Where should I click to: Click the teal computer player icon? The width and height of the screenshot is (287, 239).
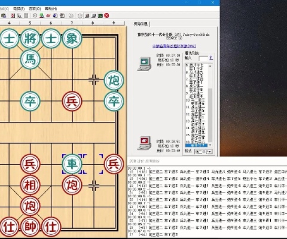point(144,64)
